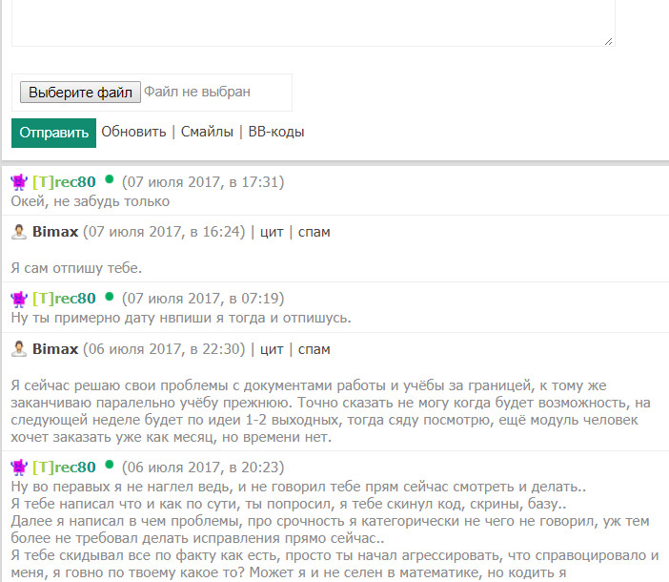This screenshot has height=582, width=669.
Task: Open Bimax's profile from the 16:24 comment
Action: coord(55,232)
